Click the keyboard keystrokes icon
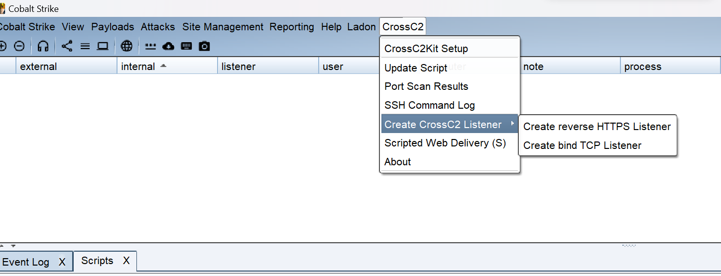This screenshot has width=721, height=276. click(187, 46)
